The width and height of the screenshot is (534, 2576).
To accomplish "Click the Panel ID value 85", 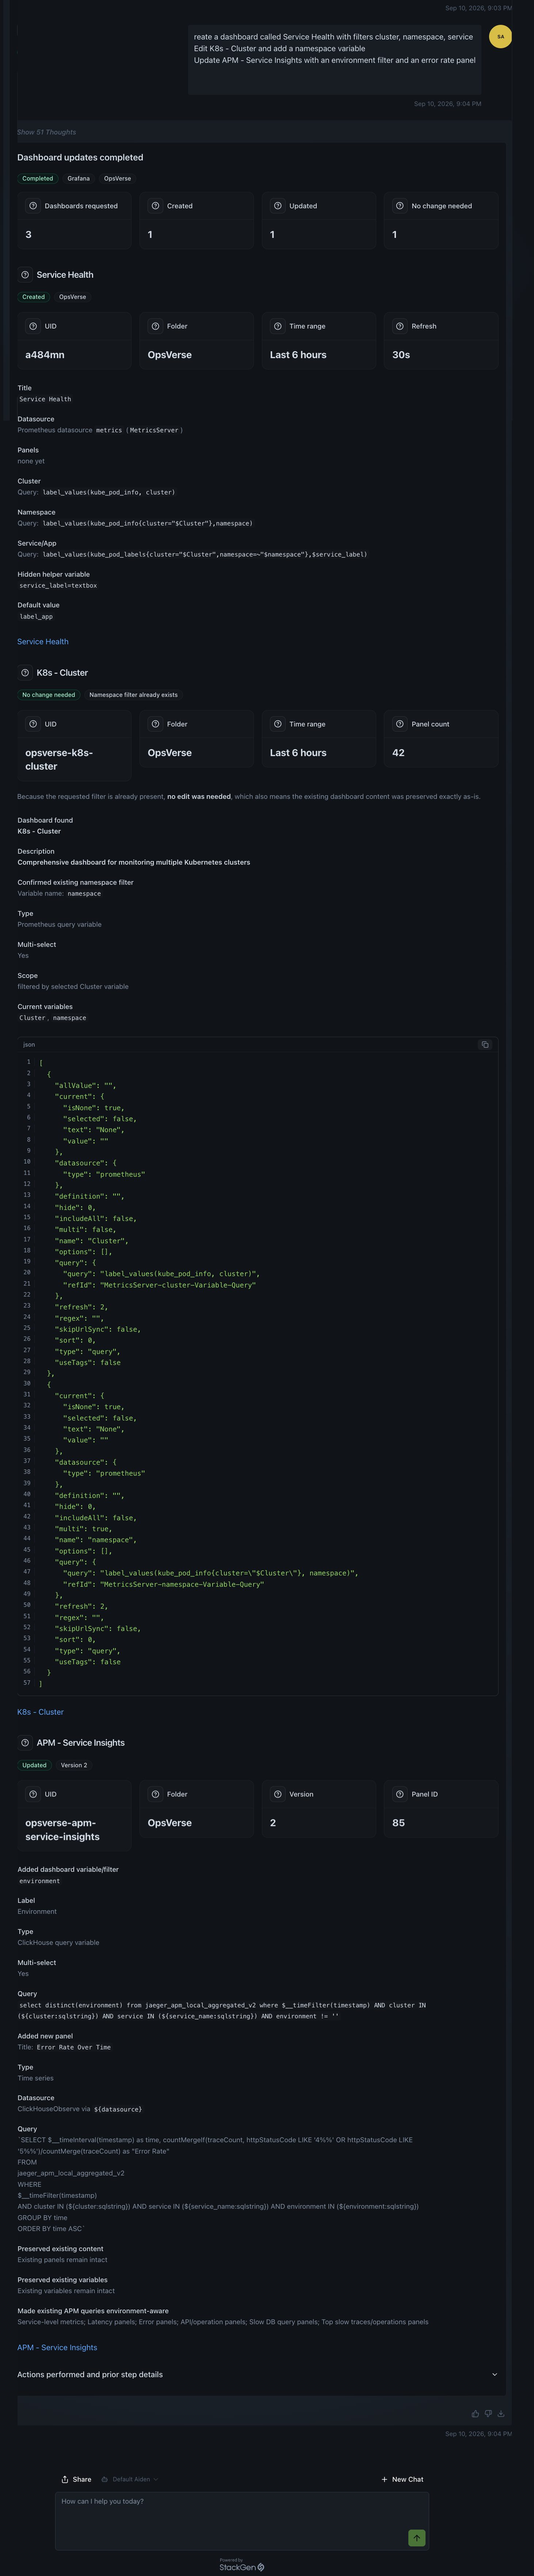I will pyautogui.click(x=398, y=1823).
